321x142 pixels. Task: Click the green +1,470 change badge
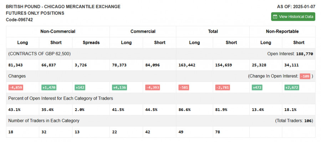(49, 88)
